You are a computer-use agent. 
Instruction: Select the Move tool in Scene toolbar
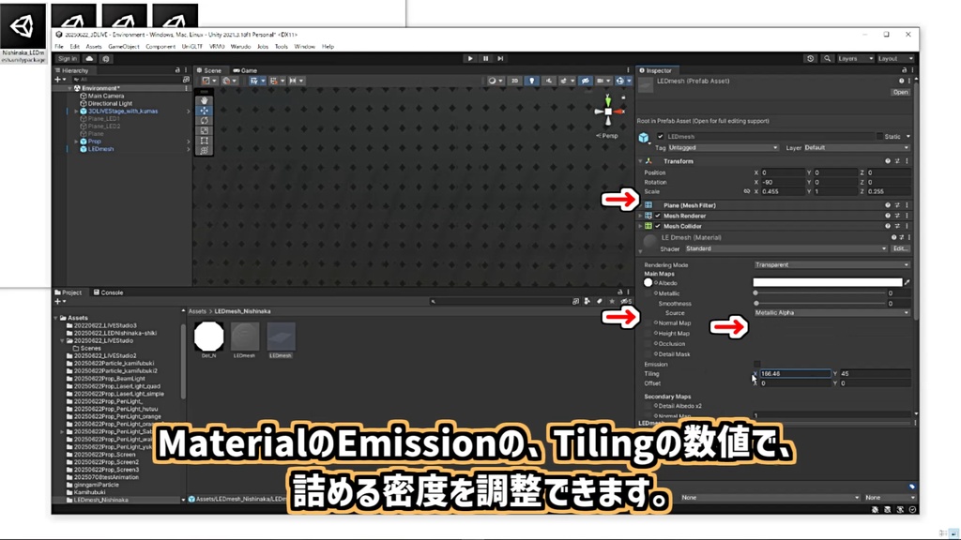pyautogui.click(x=205, y=110)
